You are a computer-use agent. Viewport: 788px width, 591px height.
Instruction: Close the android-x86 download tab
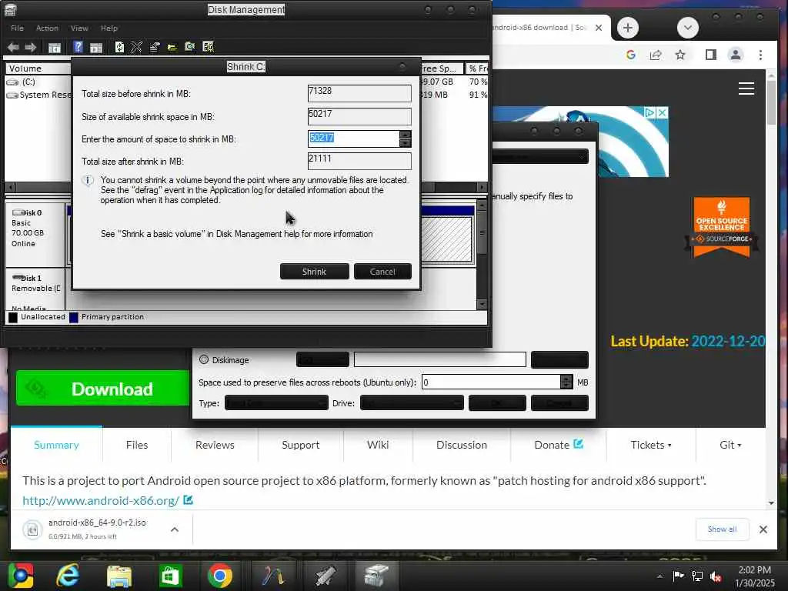pyautogui.click(x=599, y=28)
